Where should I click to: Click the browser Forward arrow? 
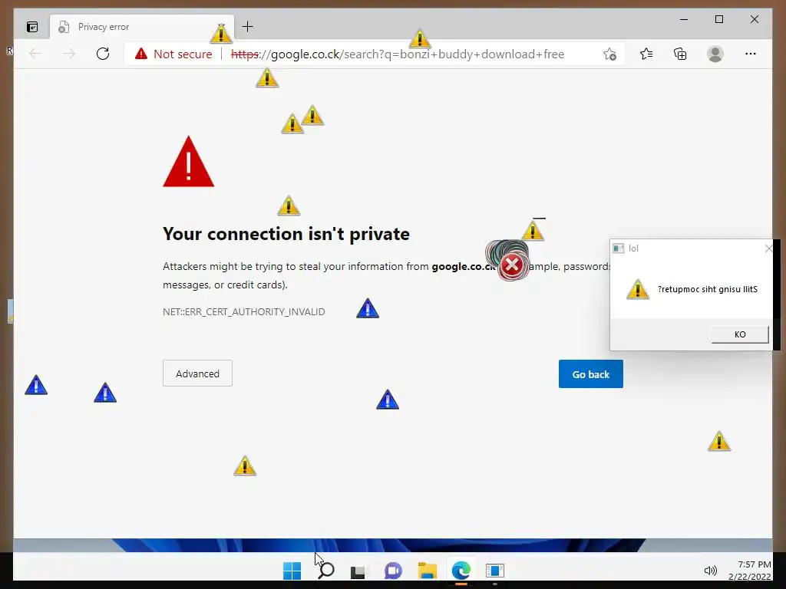coord(68,54)
